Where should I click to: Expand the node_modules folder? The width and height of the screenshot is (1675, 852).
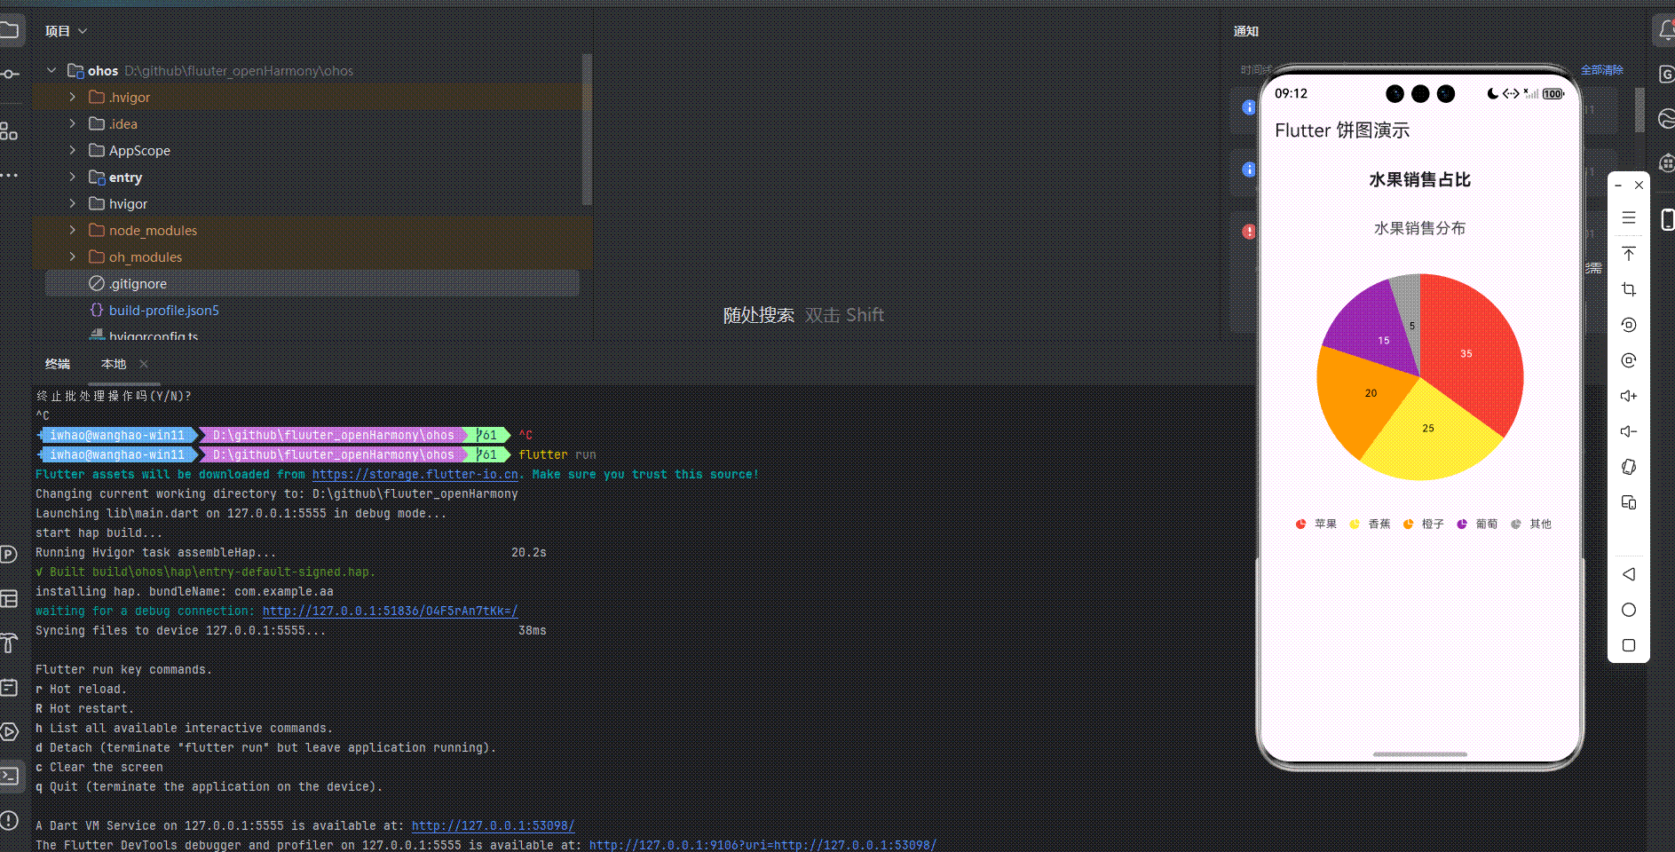[73, 230]
